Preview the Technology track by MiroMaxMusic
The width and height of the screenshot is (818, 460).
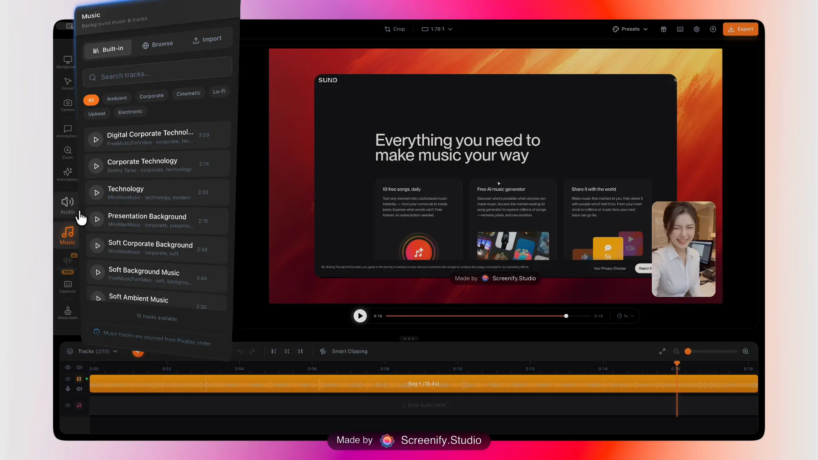[97, 193]
